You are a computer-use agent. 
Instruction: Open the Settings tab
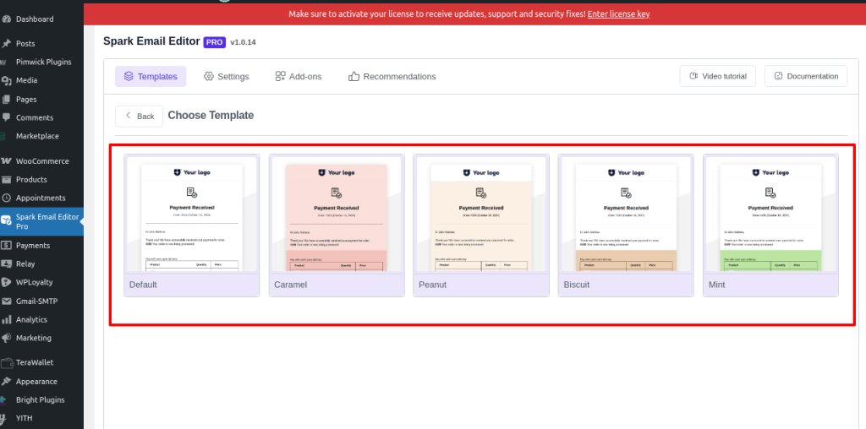tap(226, 76)
